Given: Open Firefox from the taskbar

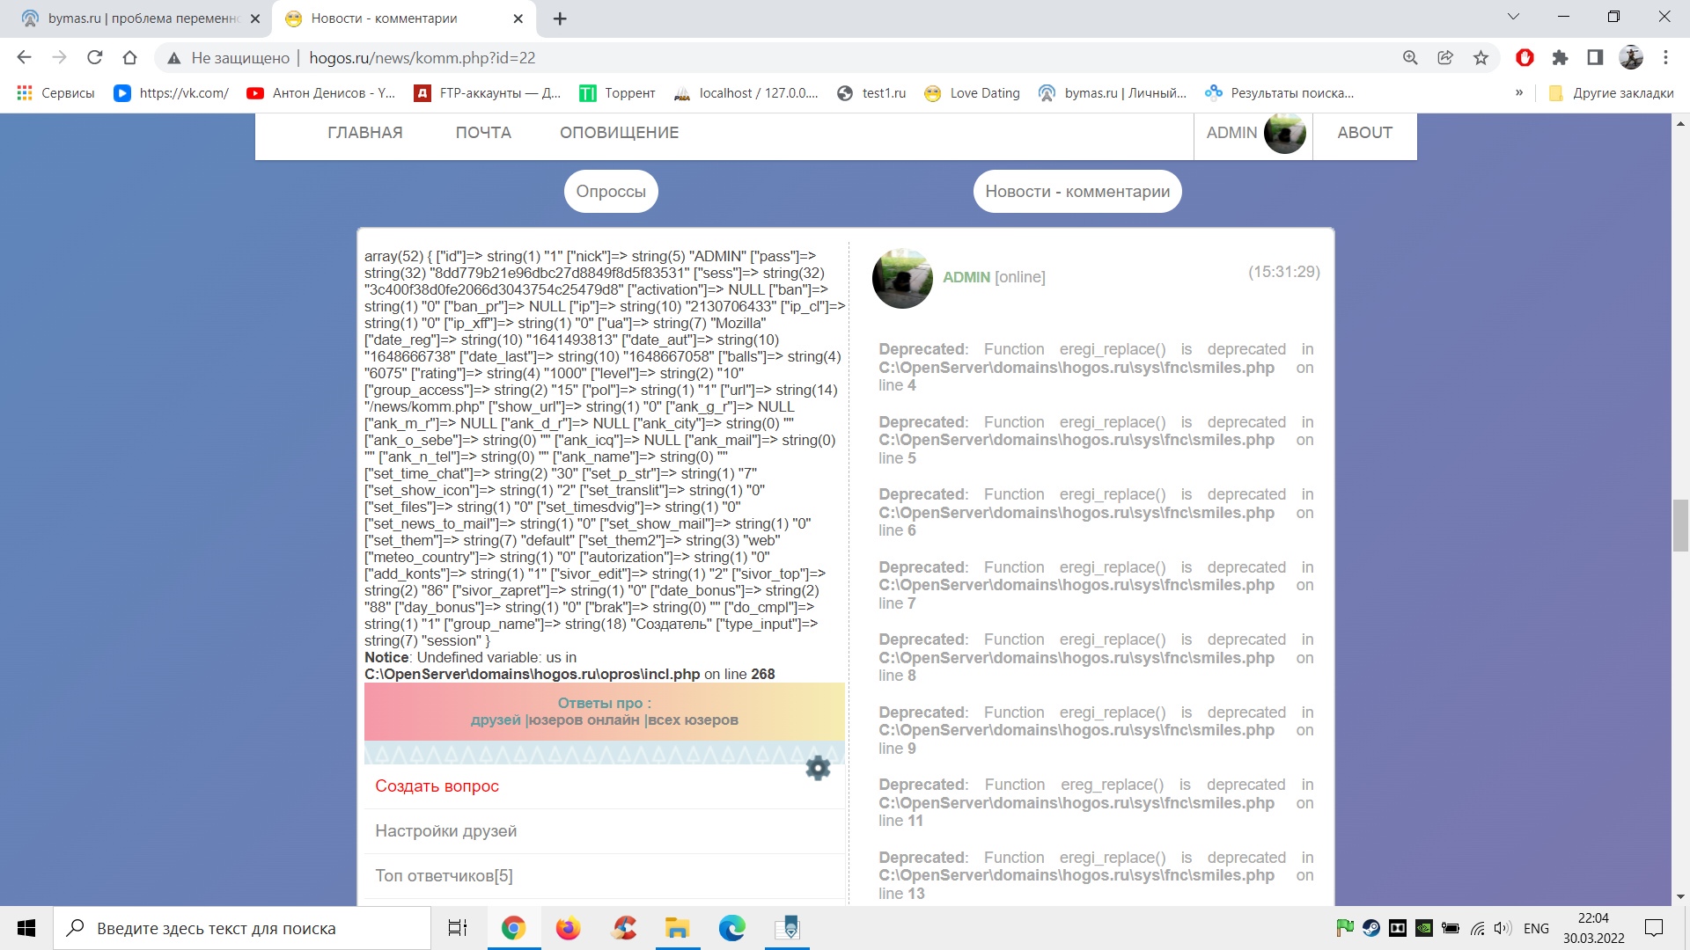Looking at the screenshot, I should (x=569, y=928).
